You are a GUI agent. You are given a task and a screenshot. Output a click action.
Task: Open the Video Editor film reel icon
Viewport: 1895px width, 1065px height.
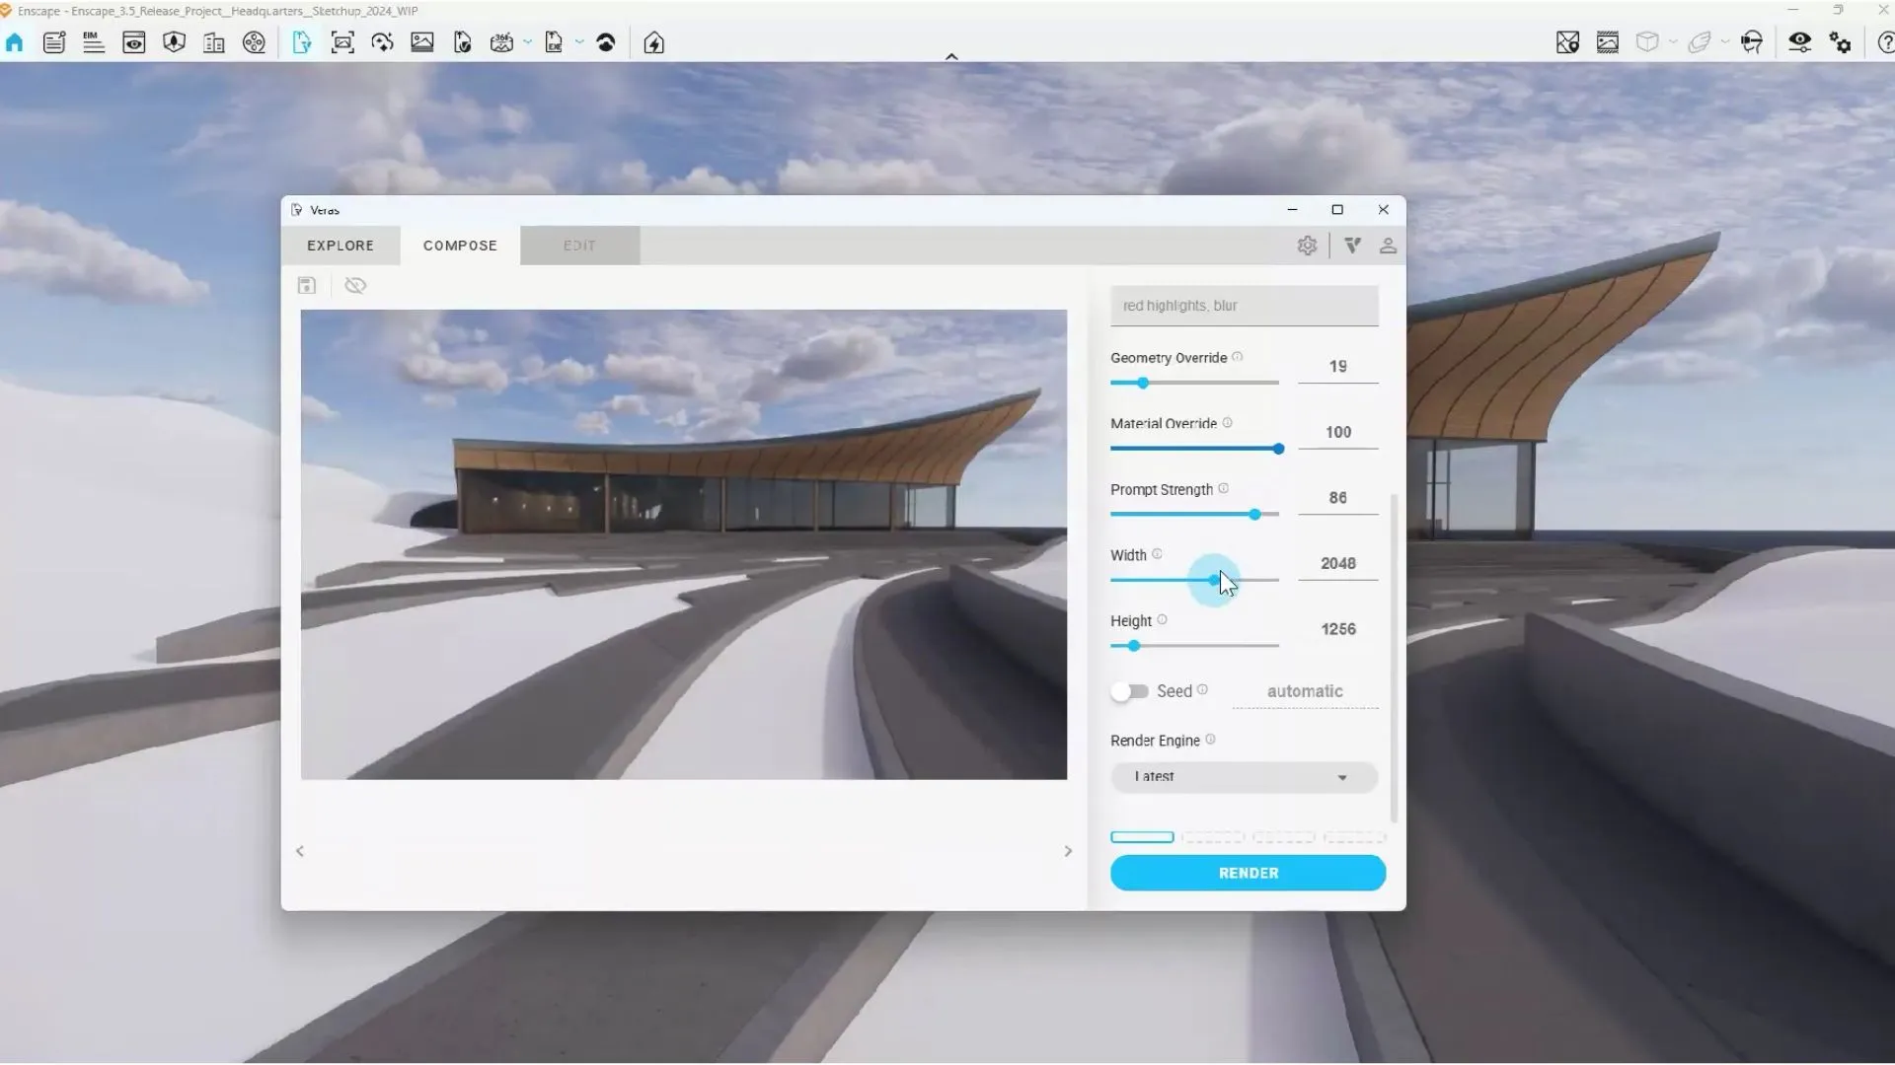click(255, 42)
